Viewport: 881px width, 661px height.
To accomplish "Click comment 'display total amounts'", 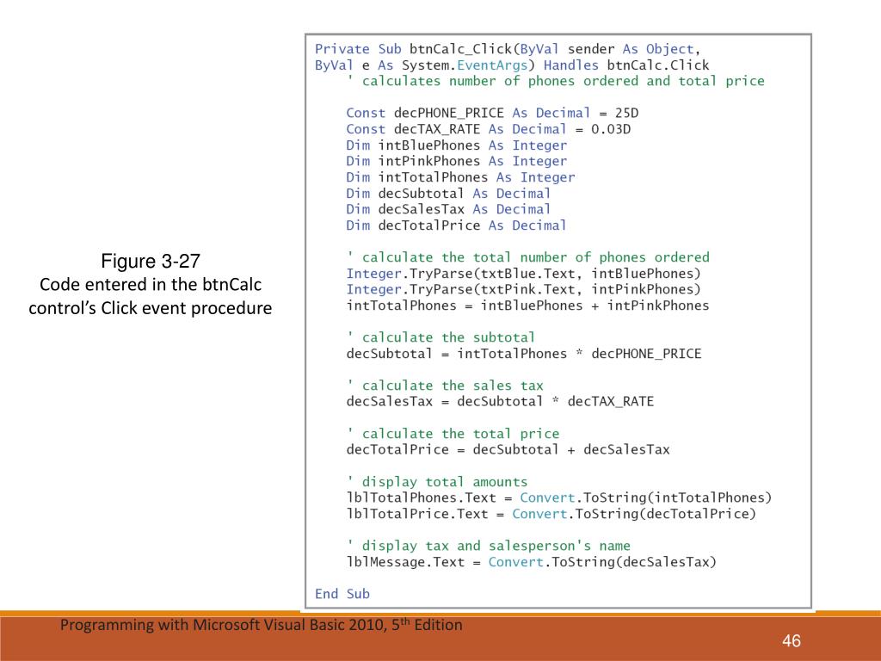I will tap(436, 482).
